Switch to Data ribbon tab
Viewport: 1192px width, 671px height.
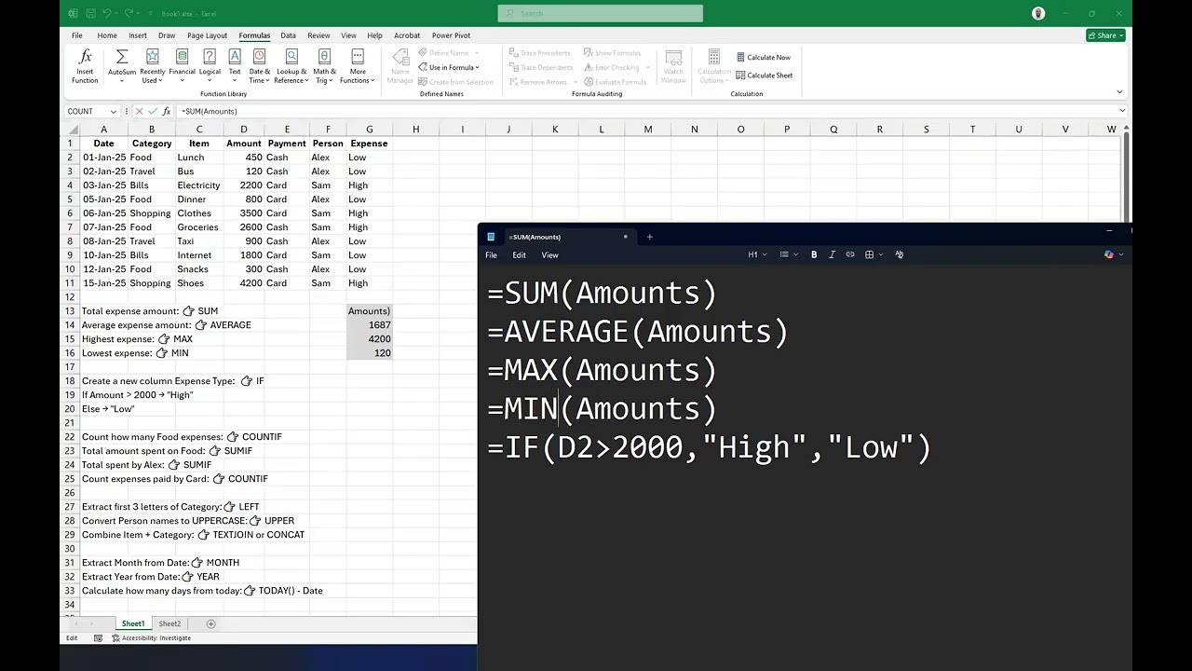coord(289,35)
